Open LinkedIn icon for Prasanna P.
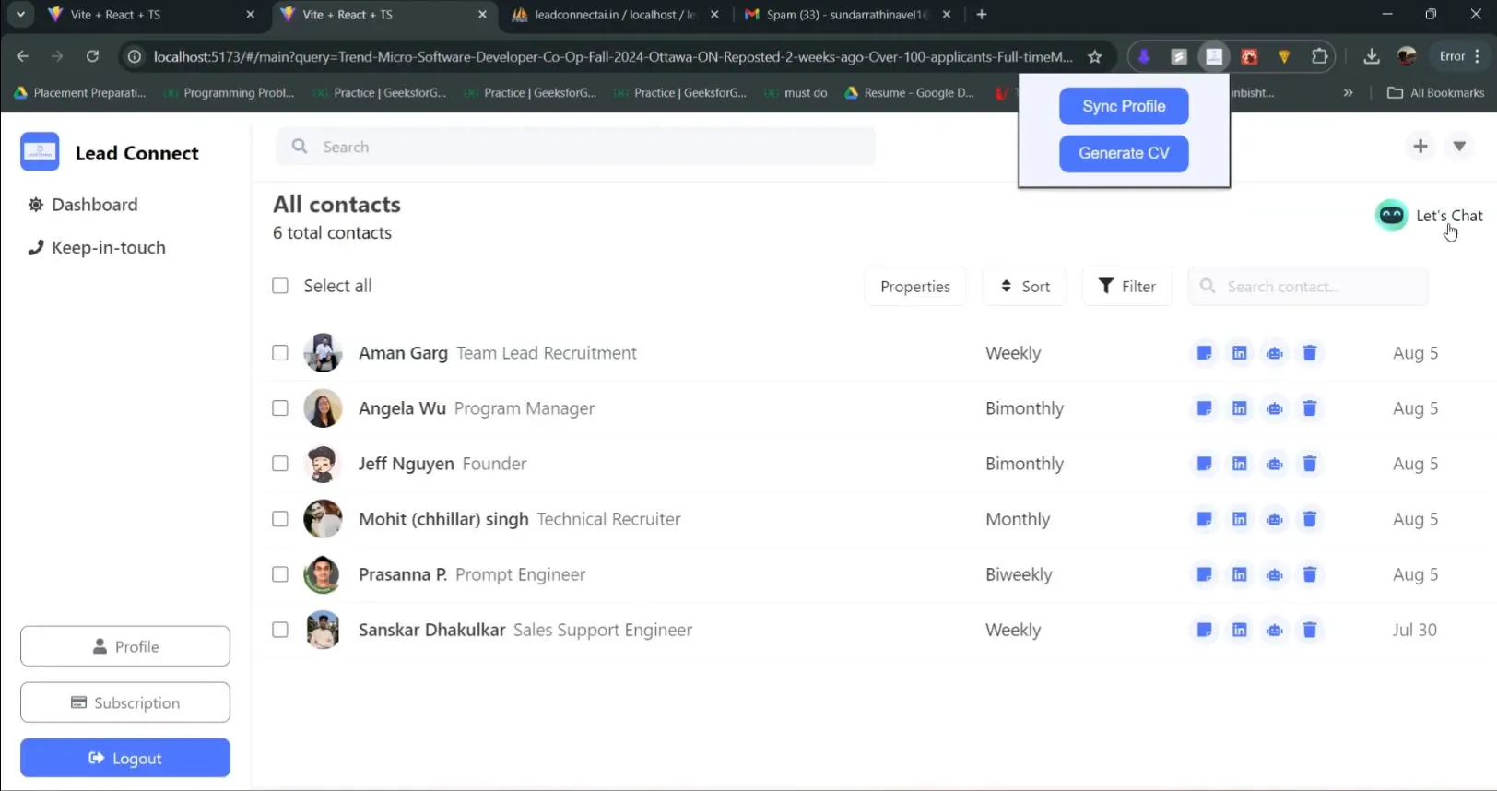Screen dimensions: 1497x791 click(1239, 574)
